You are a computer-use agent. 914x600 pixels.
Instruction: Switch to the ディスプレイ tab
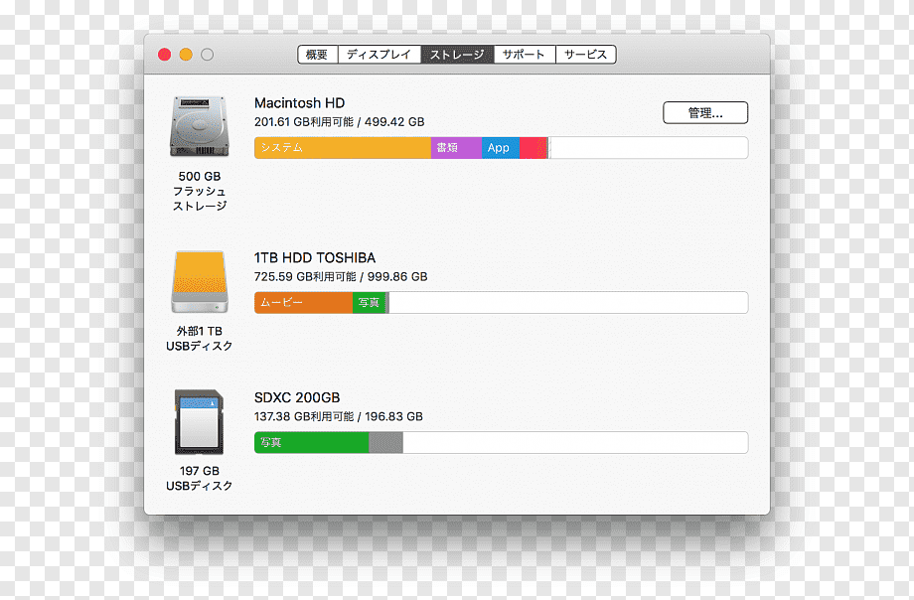[379, 55]
